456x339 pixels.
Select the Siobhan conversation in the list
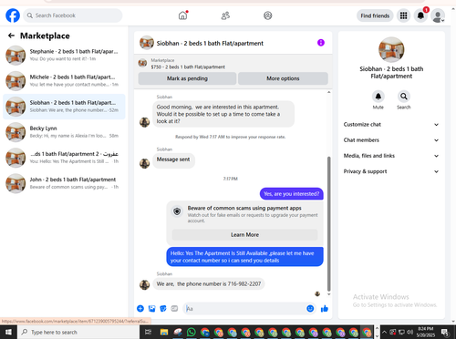pos(64,107)
